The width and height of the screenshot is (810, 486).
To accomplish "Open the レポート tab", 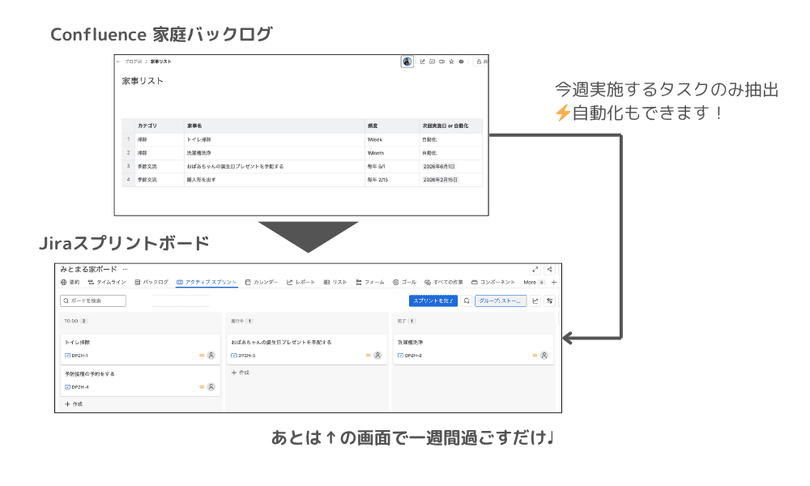I will click(301, 282).
